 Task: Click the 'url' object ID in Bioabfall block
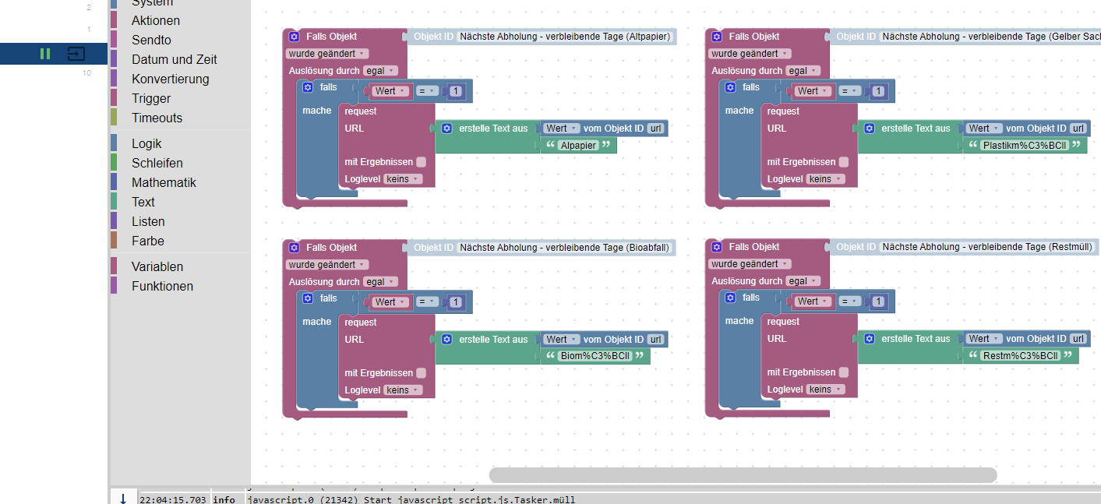[656, 340]
